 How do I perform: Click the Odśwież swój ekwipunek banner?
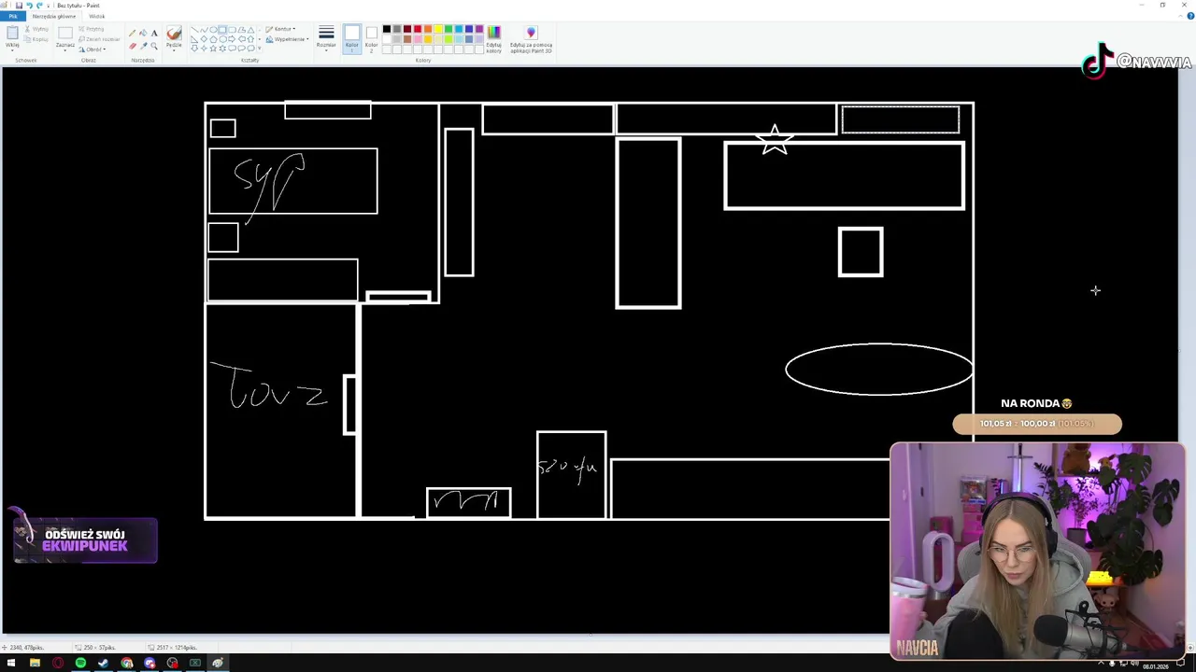[x=85, y=540]
